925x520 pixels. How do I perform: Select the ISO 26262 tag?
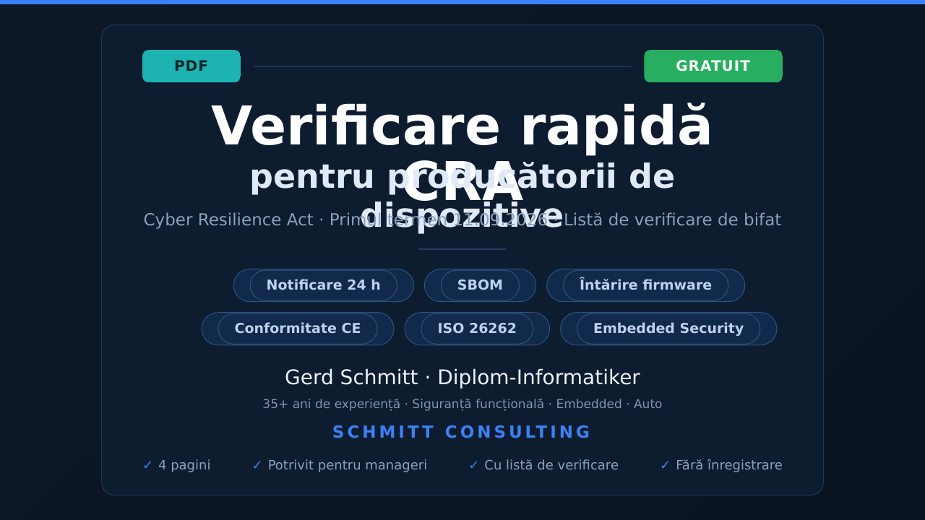pos(477,329)
